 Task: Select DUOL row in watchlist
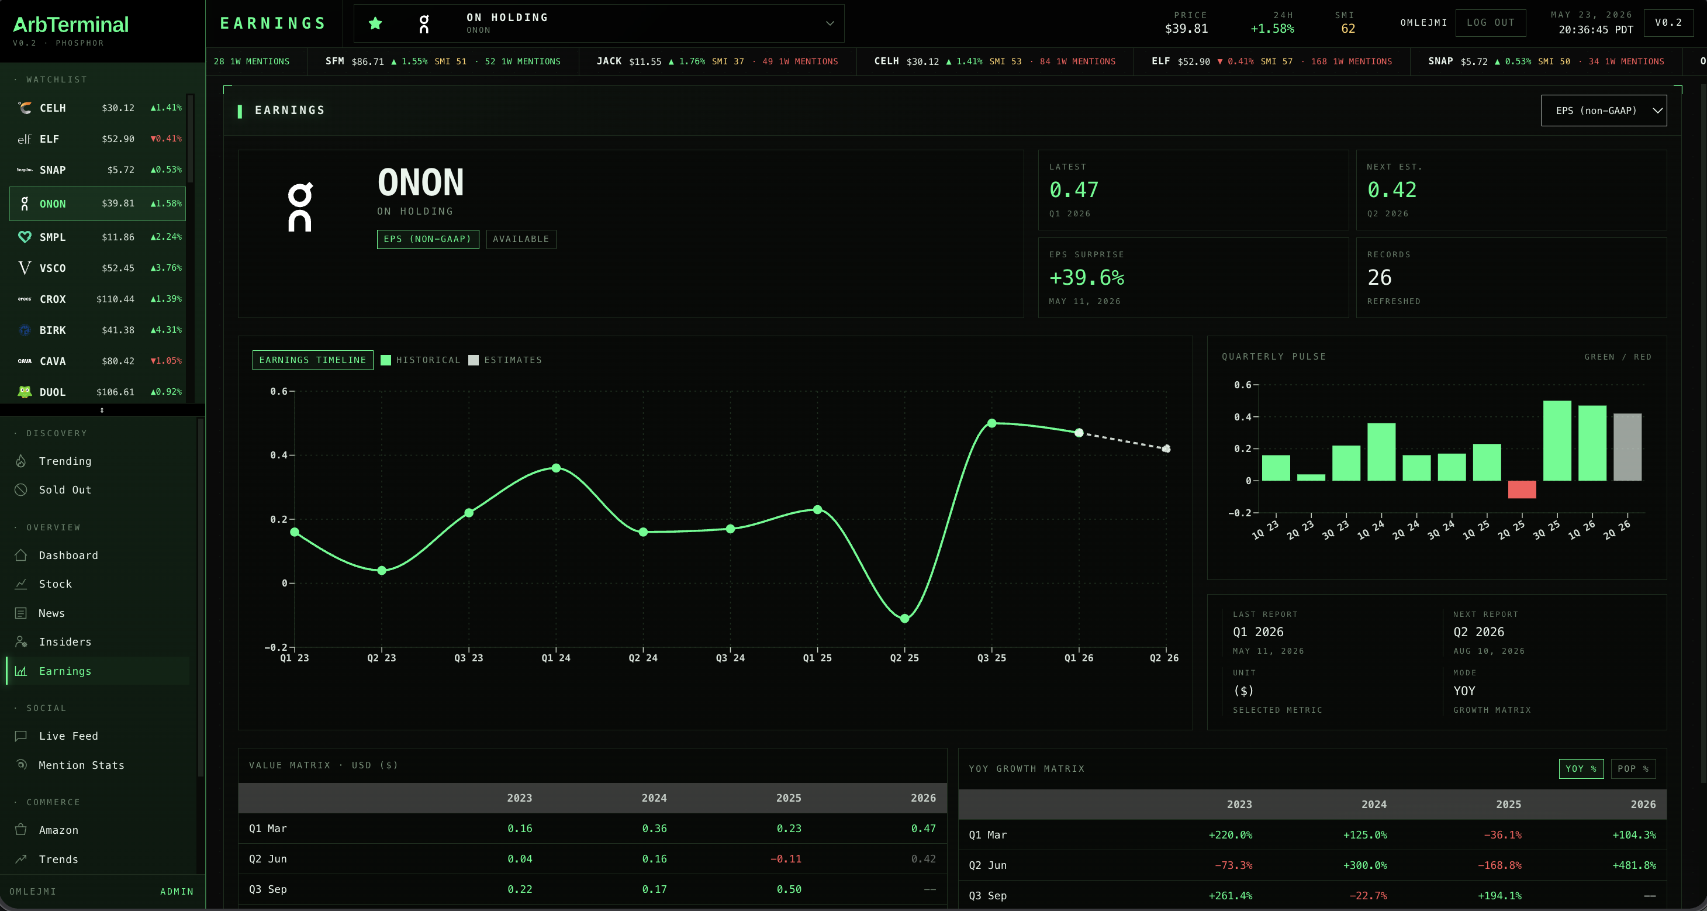click(98, 392)
